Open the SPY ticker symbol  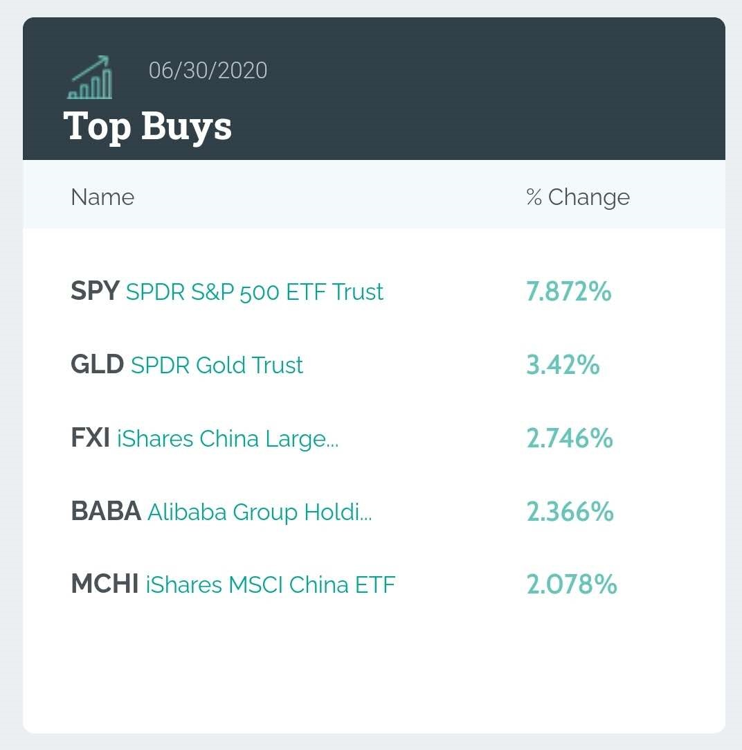96,292
